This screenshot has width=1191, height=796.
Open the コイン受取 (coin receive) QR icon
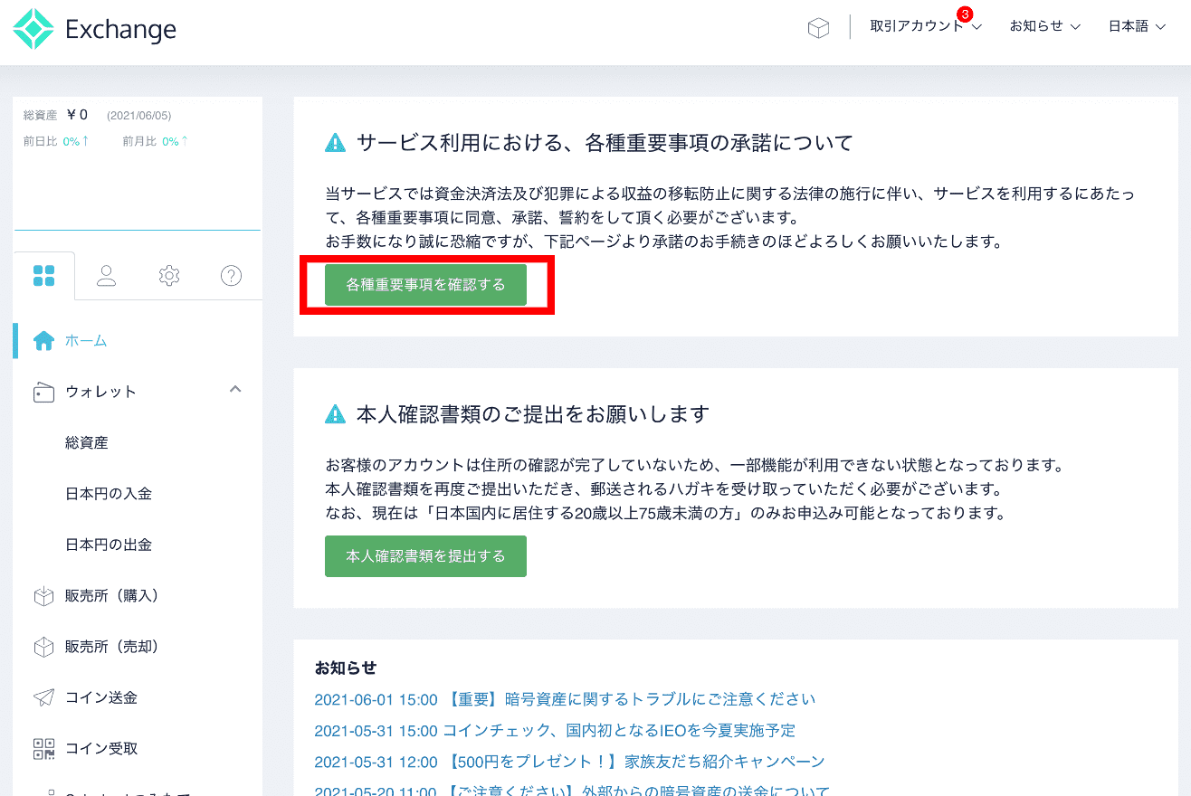pos(44,748)
